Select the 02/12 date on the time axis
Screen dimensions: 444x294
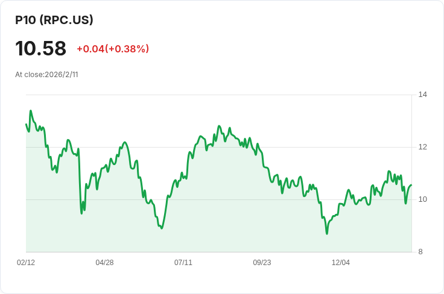[26, 263]
